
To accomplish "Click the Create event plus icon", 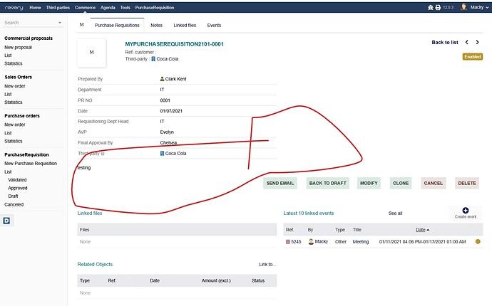I will pos(465,211).
